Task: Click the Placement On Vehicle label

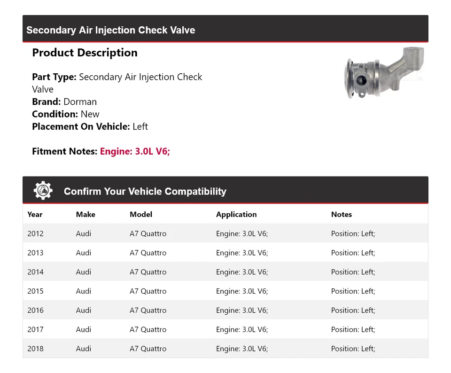Action: (81, 126)
